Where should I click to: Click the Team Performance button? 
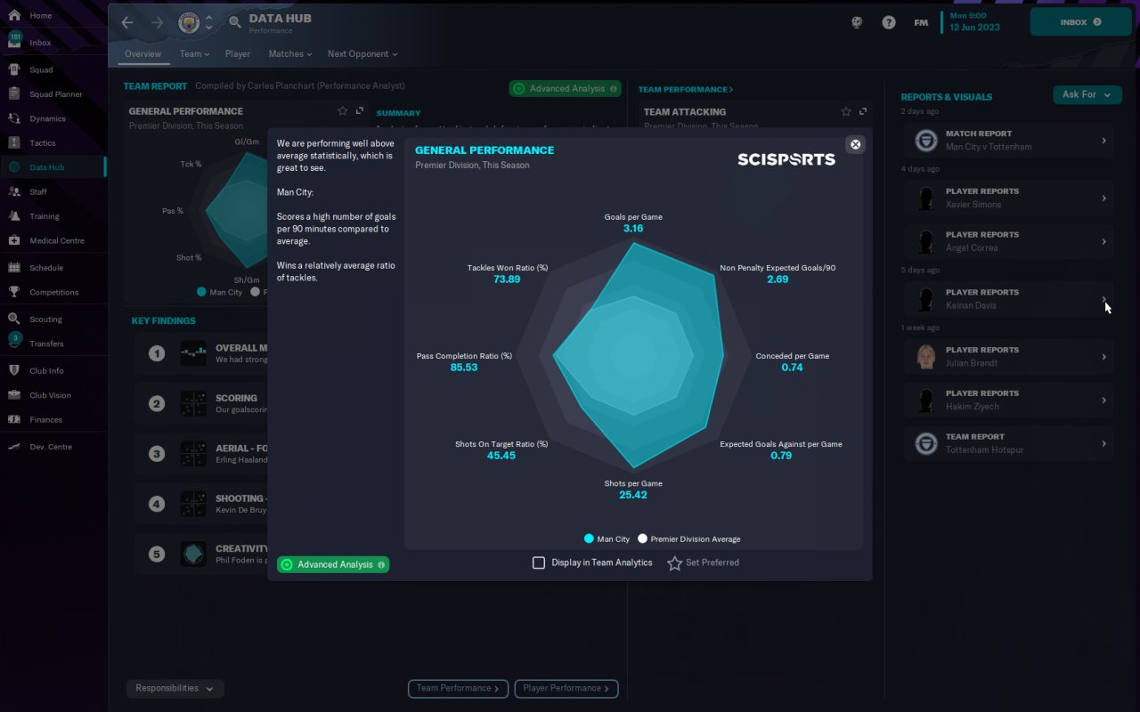click(458, 688)
